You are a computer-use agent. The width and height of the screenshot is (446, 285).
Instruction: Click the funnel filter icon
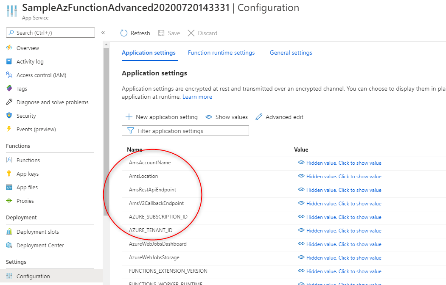[131, 130]
